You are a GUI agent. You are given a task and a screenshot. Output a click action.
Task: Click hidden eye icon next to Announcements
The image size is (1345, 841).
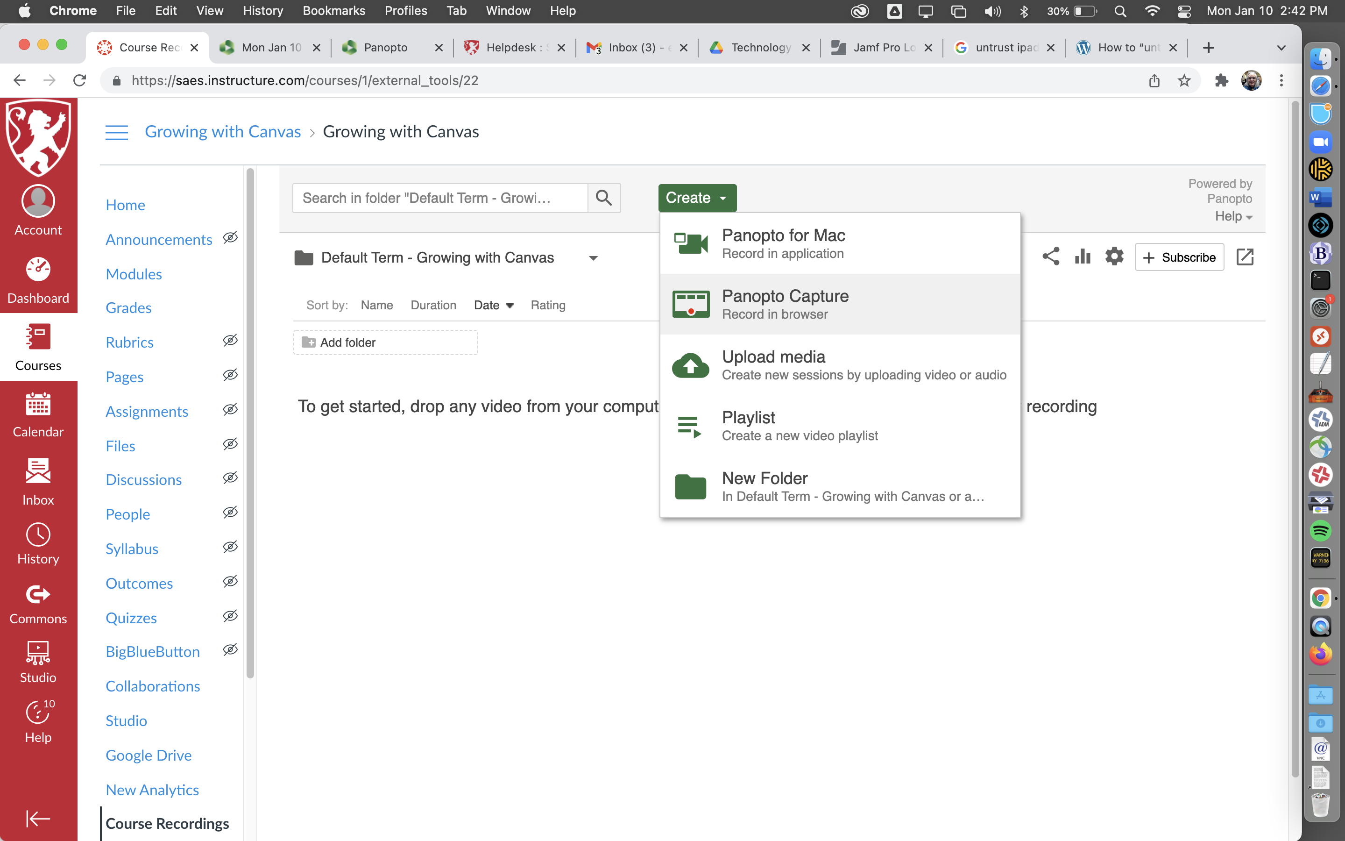tap(230, 238)
